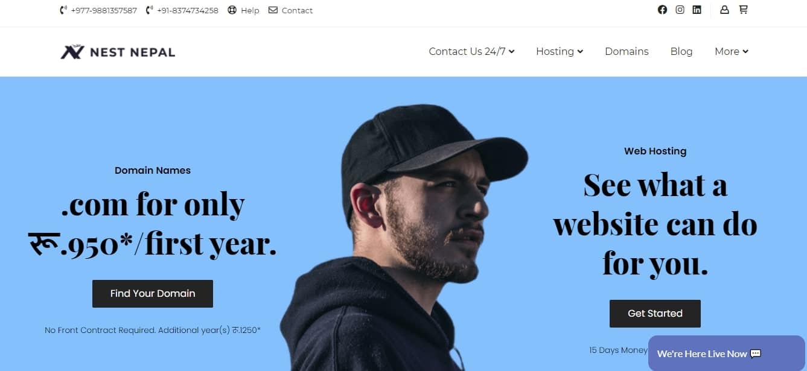
Task: Expand the Contact Us 24/7 dropdown
Action: [471, 51]
